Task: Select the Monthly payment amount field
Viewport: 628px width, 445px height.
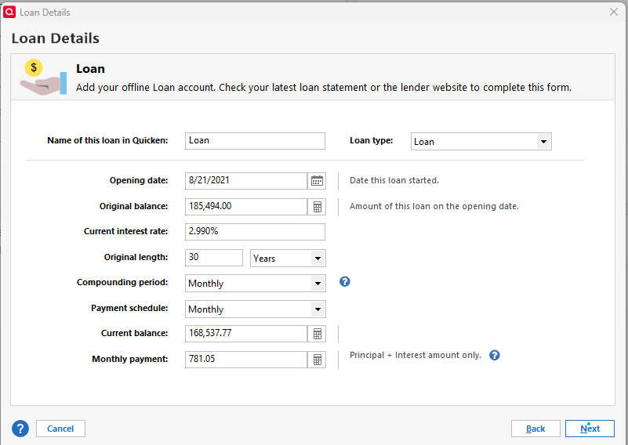Action: point(246,360)
